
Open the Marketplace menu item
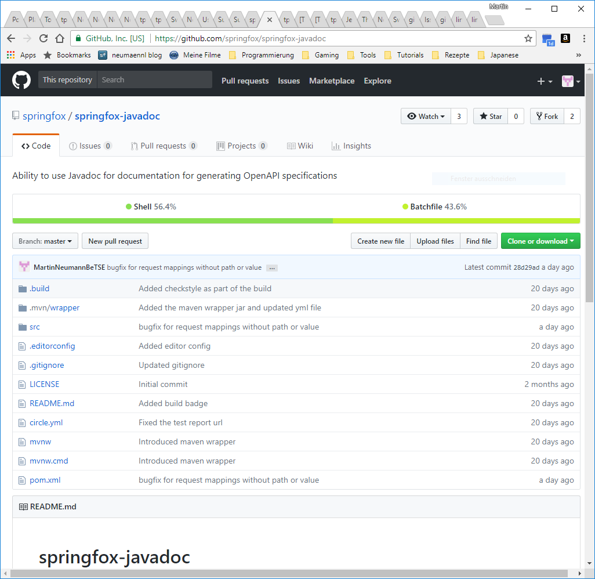click(x=332, y=81)
